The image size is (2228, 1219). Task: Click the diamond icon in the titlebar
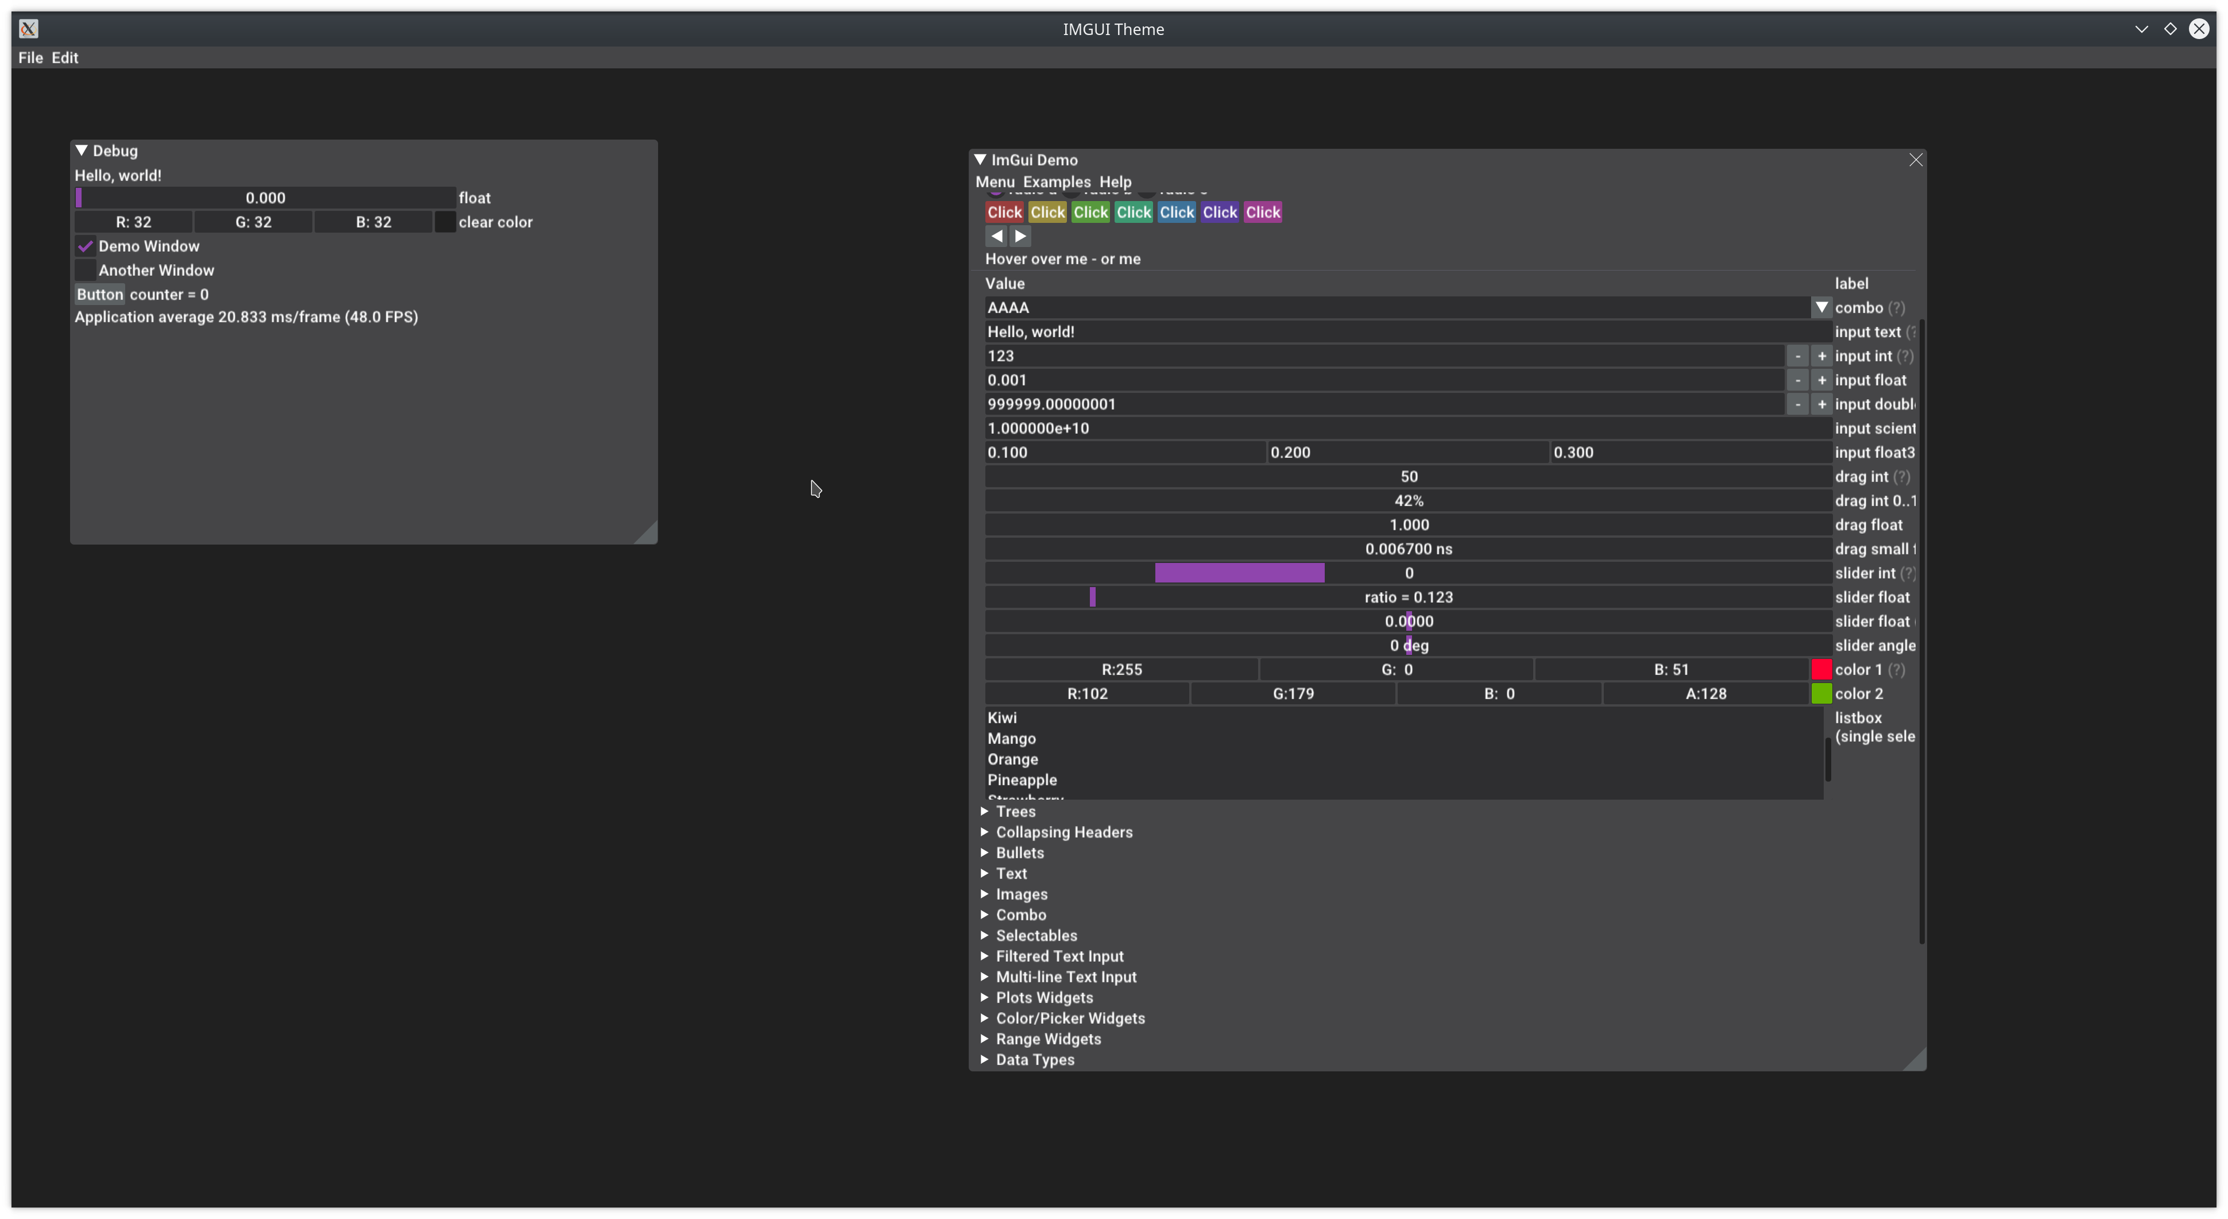click(x=2171, y=29)
